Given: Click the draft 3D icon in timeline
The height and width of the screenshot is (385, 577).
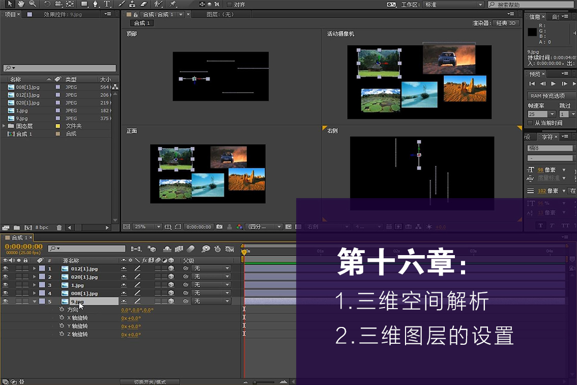Looking at the screenshot, I should [x=151, y=249].
